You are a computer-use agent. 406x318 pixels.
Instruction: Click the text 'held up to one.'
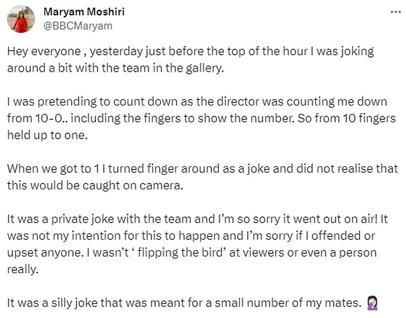point(47,135)
